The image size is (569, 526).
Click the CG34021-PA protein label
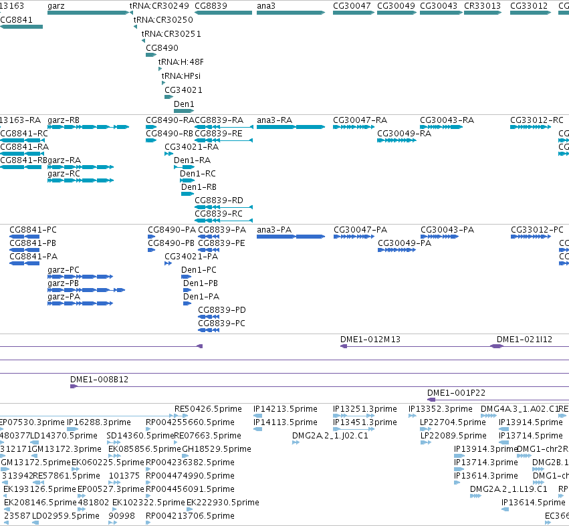pos(191,257)
